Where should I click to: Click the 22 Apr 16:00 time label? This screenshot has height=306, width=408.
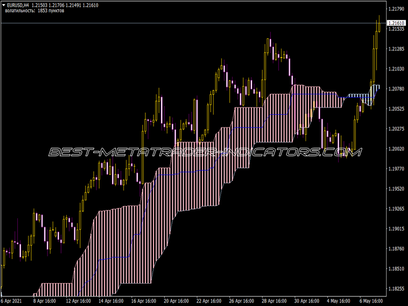click(x=209, y=301)
